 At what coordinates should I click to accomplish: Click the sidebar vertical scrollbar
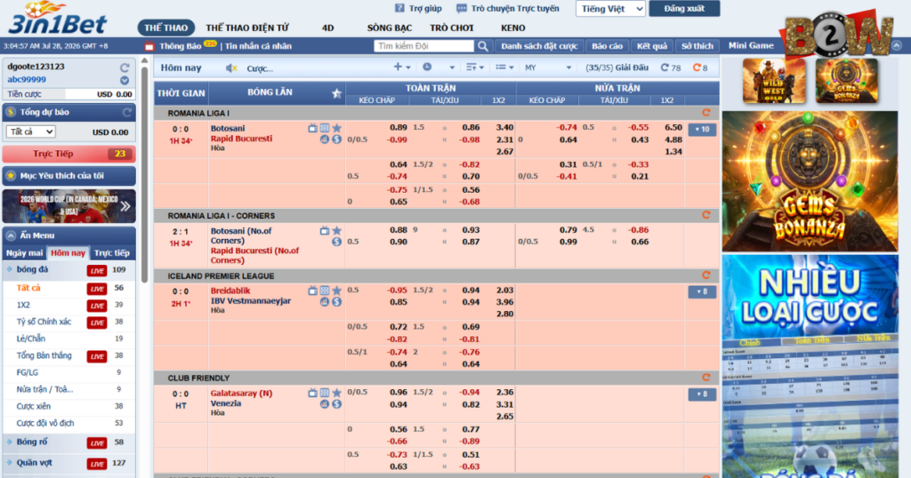[x=144, y=174]
